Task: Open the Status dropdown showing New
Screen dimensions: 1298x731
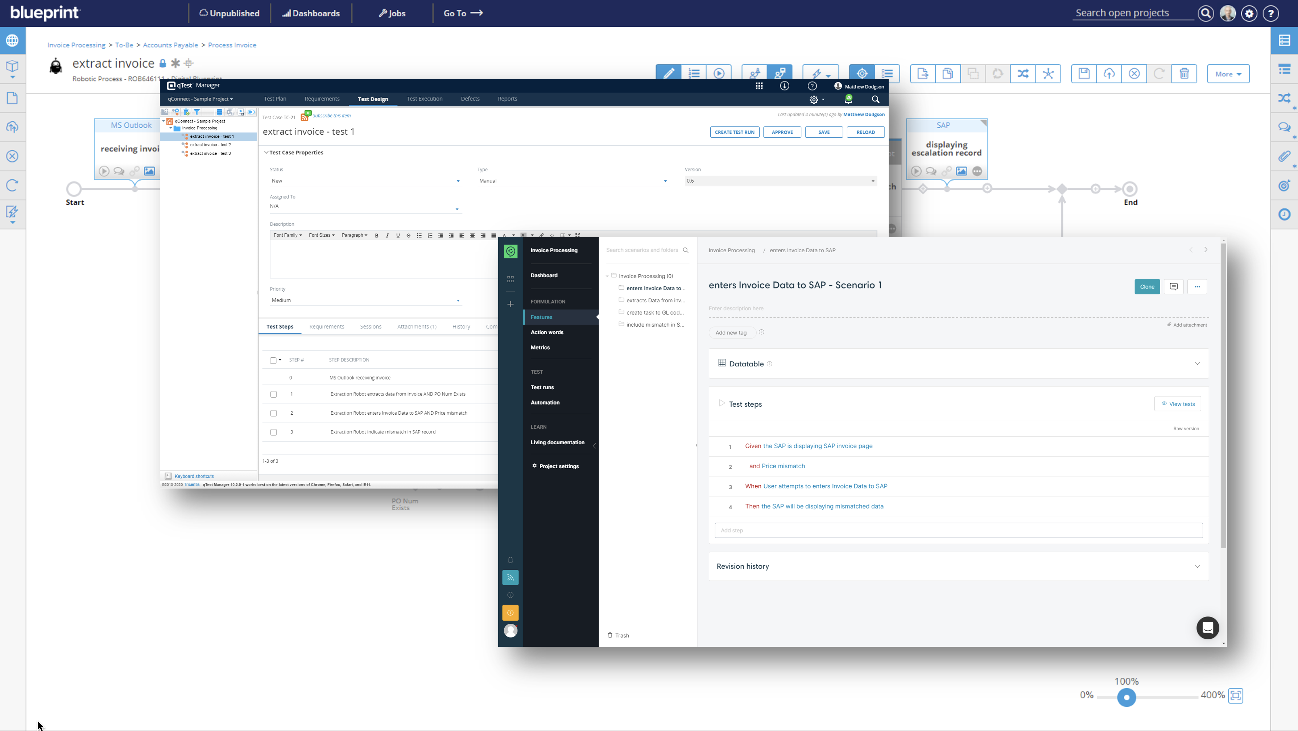Action: (x=365, y=181)
